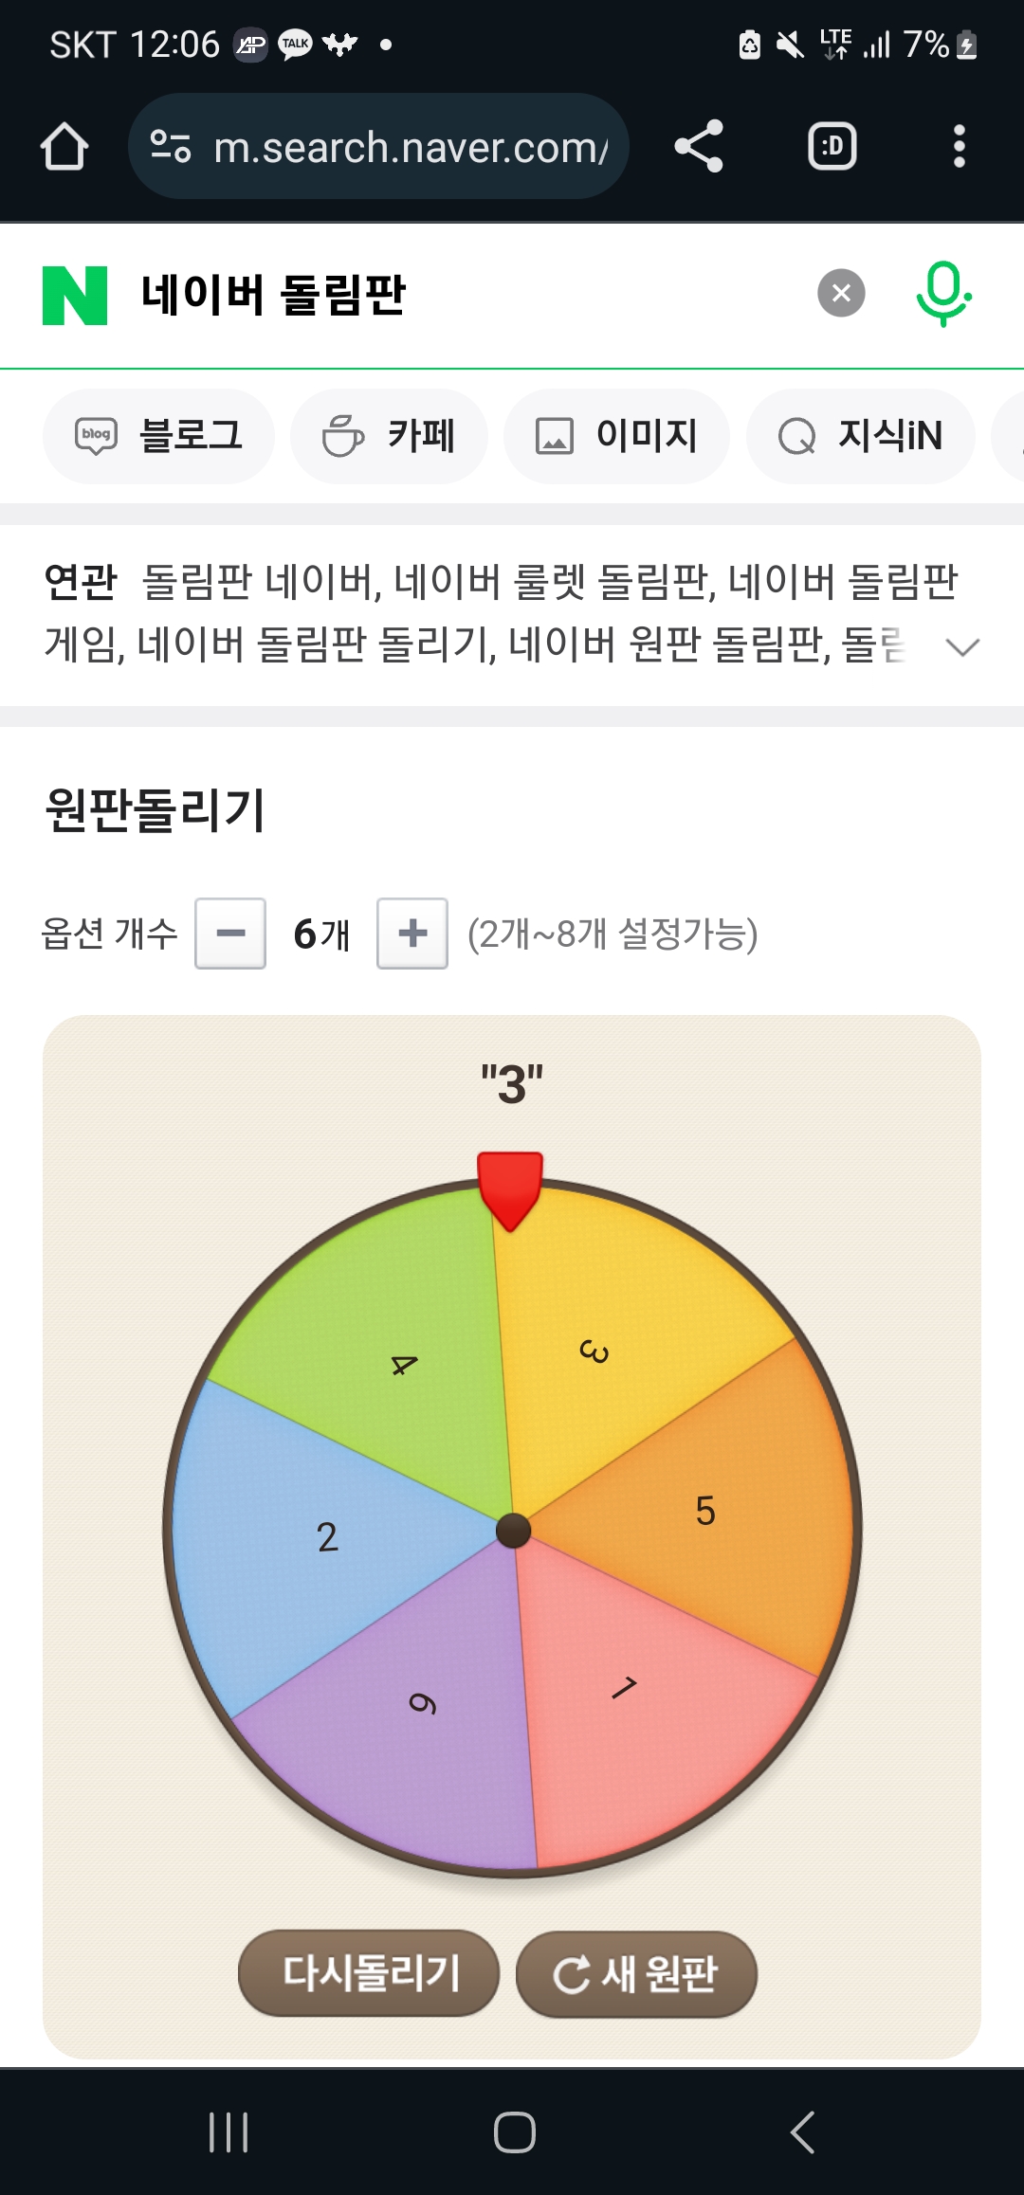This screenshot has height=2195, width=1024.
Task: Open the 블로그 tab
Action: click(158, 436)
